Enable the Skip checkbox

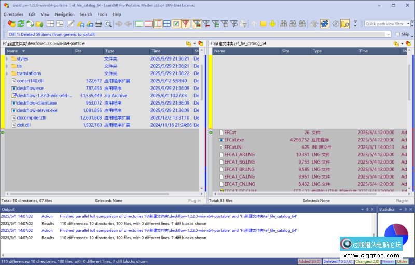pyautogui.click(x=398, y=34)
